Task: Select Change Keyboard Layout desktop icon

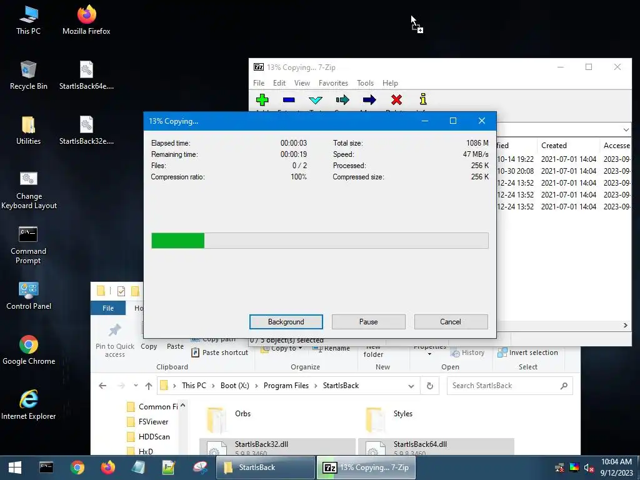Action: click(x=29, y=190)
